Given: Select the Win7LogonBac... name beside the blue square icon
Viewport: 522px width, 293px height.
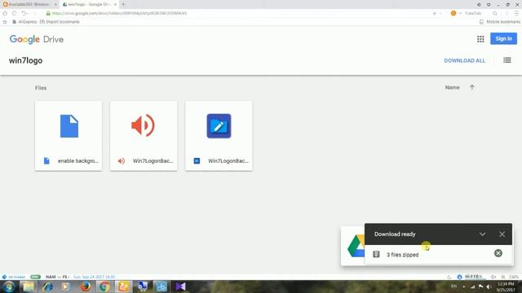Looking at the screenshot, I should click(228, 161).
